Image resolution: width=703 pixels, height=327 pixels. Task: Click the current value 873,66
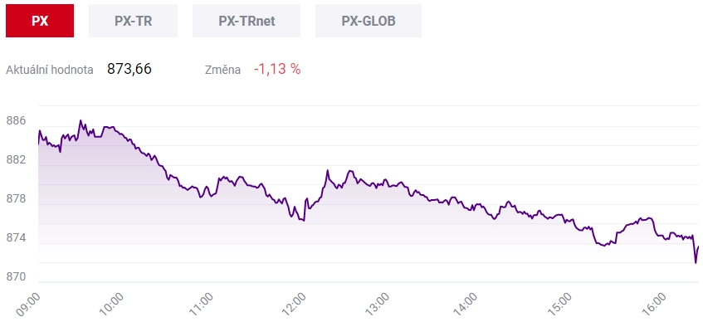(x=129, y=69)
